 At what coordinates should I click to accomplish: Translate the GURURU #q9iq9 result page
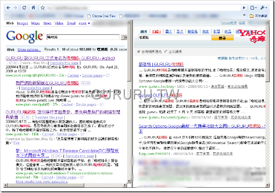[x=64, y=63]
